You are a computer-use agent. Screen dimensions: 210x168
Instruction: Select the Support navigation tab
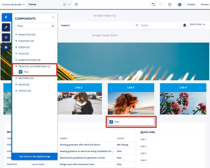click(x=65, y=25)
